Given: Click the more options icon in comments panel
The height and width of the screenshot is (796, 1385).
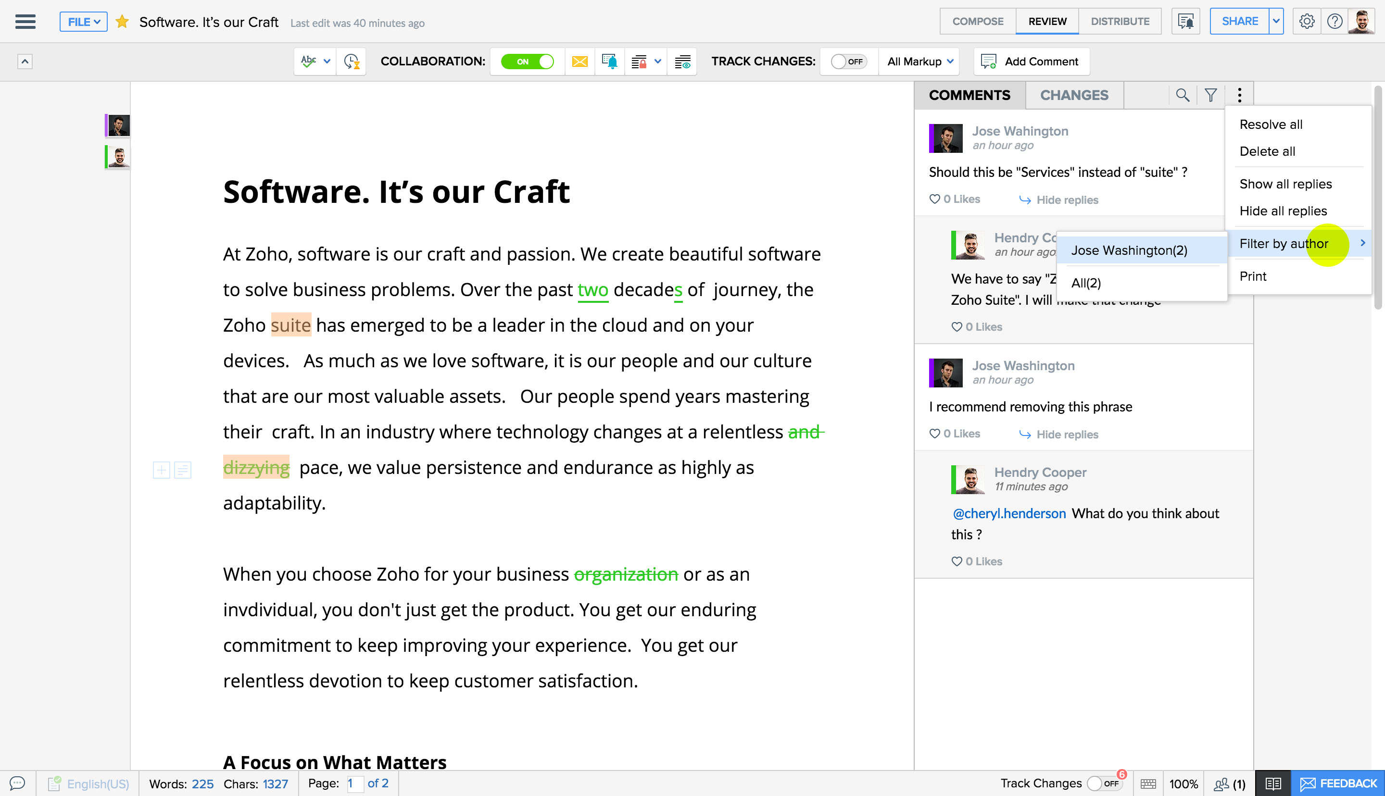Looking at the screenshot, I should click(1239, 94).
